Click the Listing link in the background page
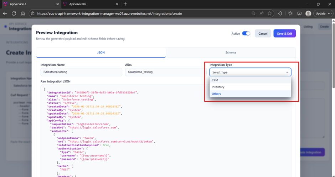335x177 pixels. pyautogui.click(x=308, y=26)
